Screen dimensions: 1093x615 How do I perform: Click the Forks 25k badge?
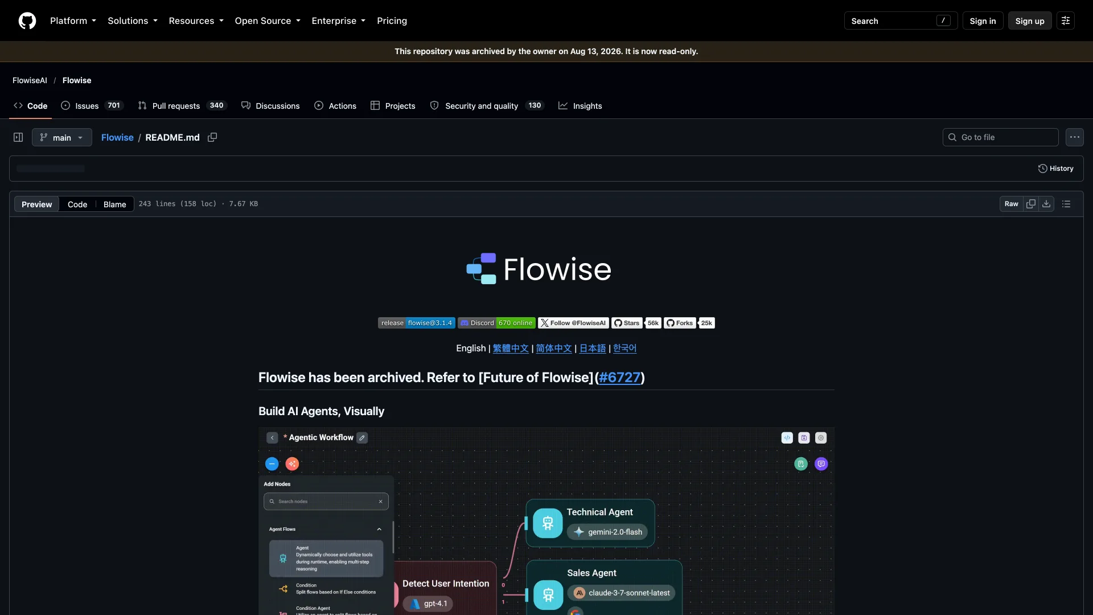(689, 323)
